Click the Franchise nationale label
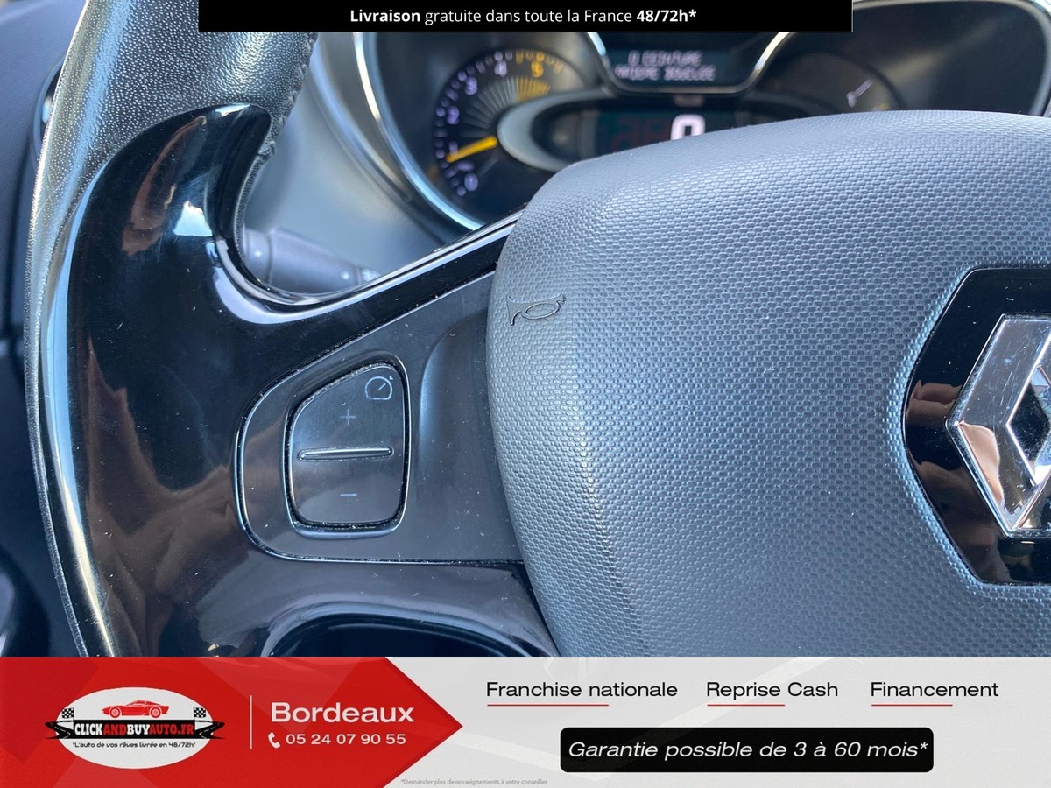1051x788 pixels. tap(582, 690)
